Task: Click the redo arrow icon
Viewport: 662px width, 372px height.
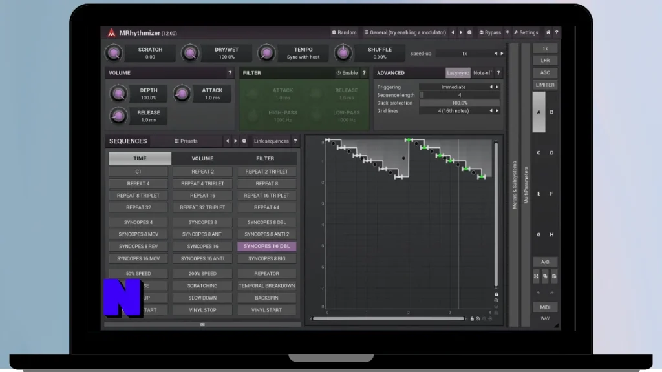Action: coord(551,293)
